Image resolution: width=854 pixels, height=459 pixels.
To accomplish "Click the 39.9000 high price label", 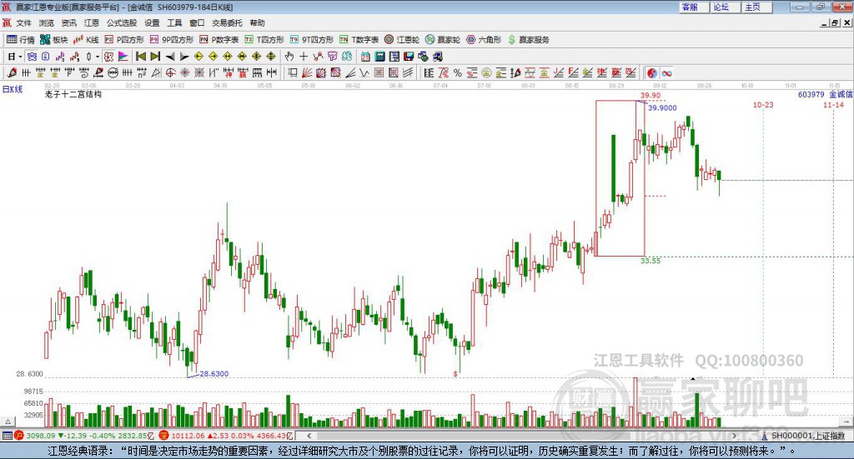I will coord(662,108).
